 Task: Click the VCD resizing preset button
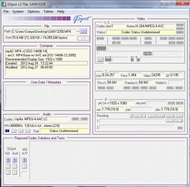point(152,116)
